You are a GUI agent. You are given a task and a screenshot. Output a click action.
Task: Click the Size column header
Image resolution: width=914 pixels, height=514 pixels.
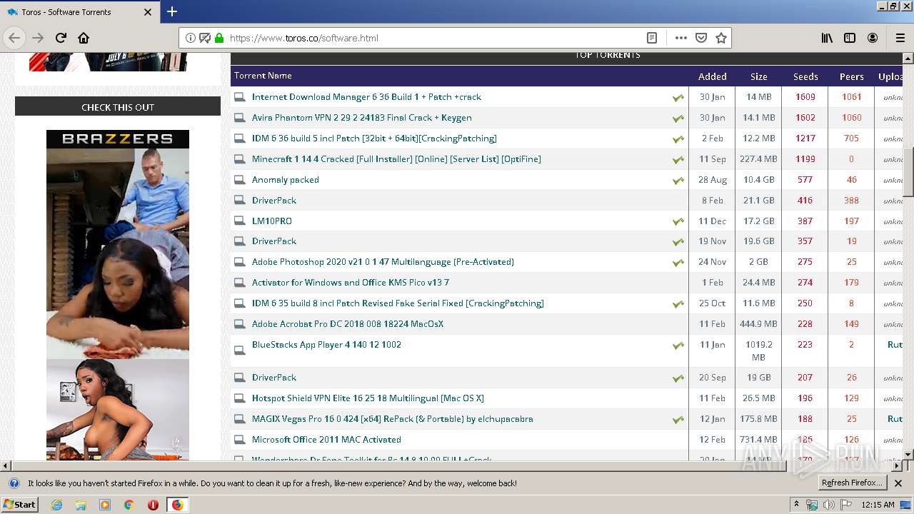(758, 76)
